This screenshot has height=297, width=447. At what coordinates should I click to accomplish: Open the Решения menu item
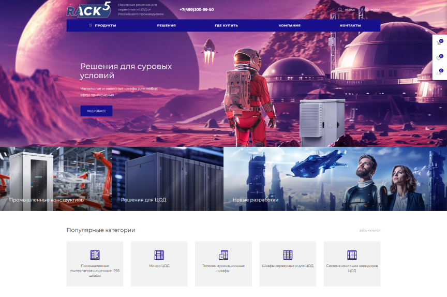click(167, 25)
